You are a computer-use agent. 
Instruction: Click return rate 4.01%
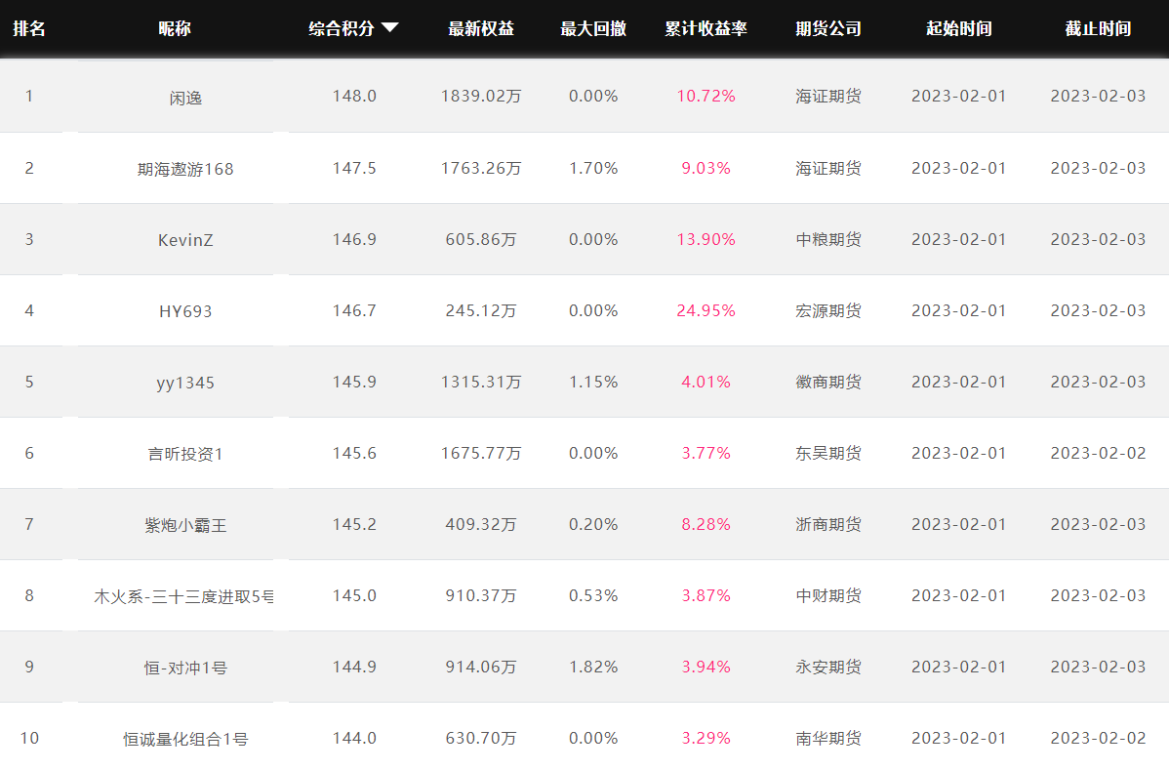point(706,382)
